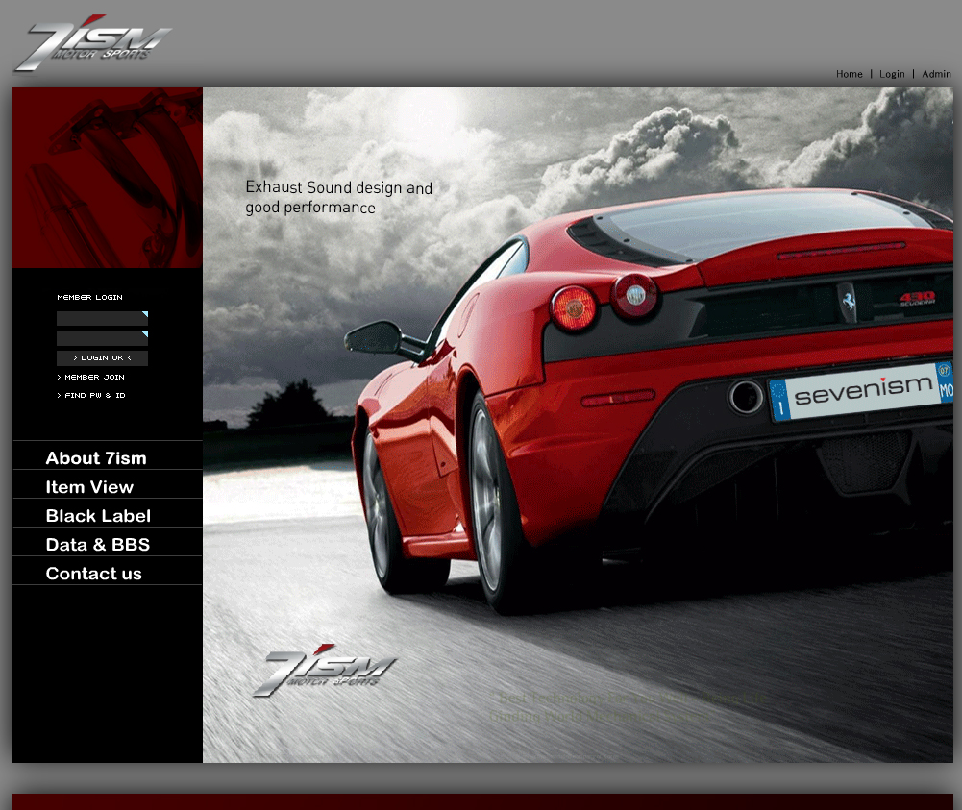
Task: Click the red exhaust image in sidebar
Action: tap(108, 178)
